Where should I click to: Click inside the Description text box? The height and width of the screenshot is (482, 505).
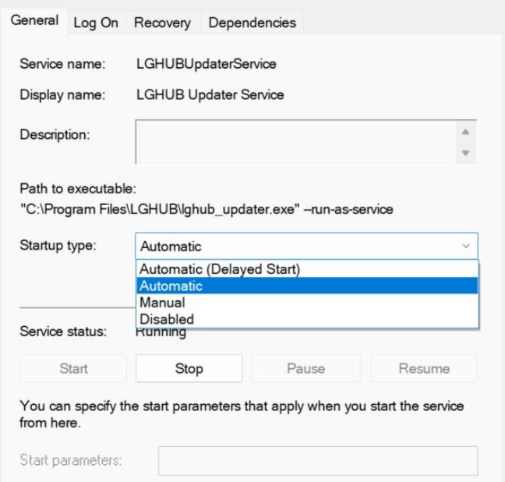[295, 142]
